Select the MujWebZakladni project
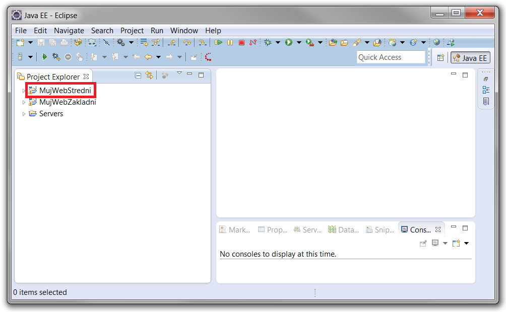506x312 pixels. pyautogui.click(x=68, y=102)
